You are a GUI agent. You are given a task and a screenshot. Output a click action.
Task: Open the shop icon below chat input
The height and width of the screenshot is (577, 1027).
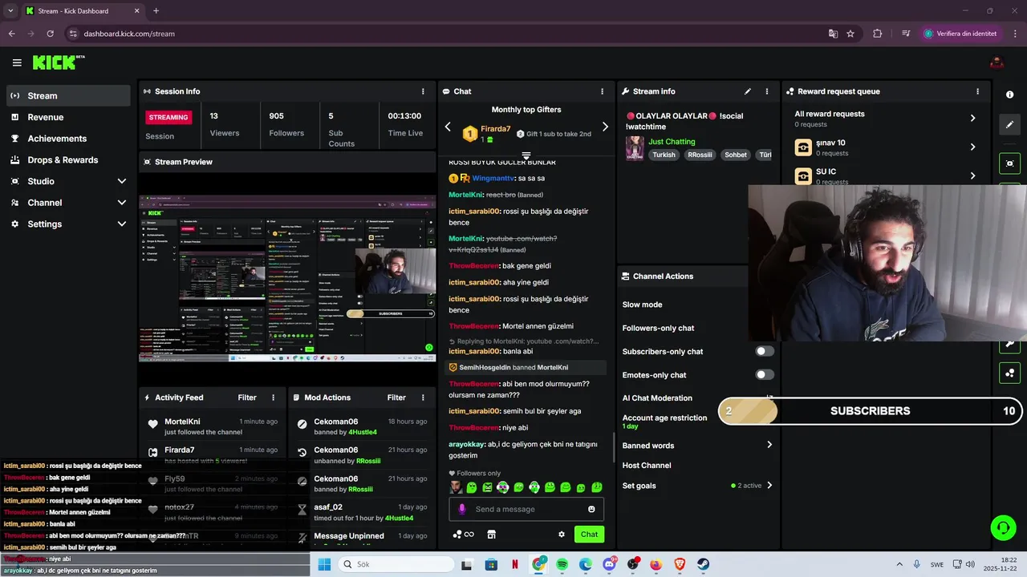click(x=492, y=535)
